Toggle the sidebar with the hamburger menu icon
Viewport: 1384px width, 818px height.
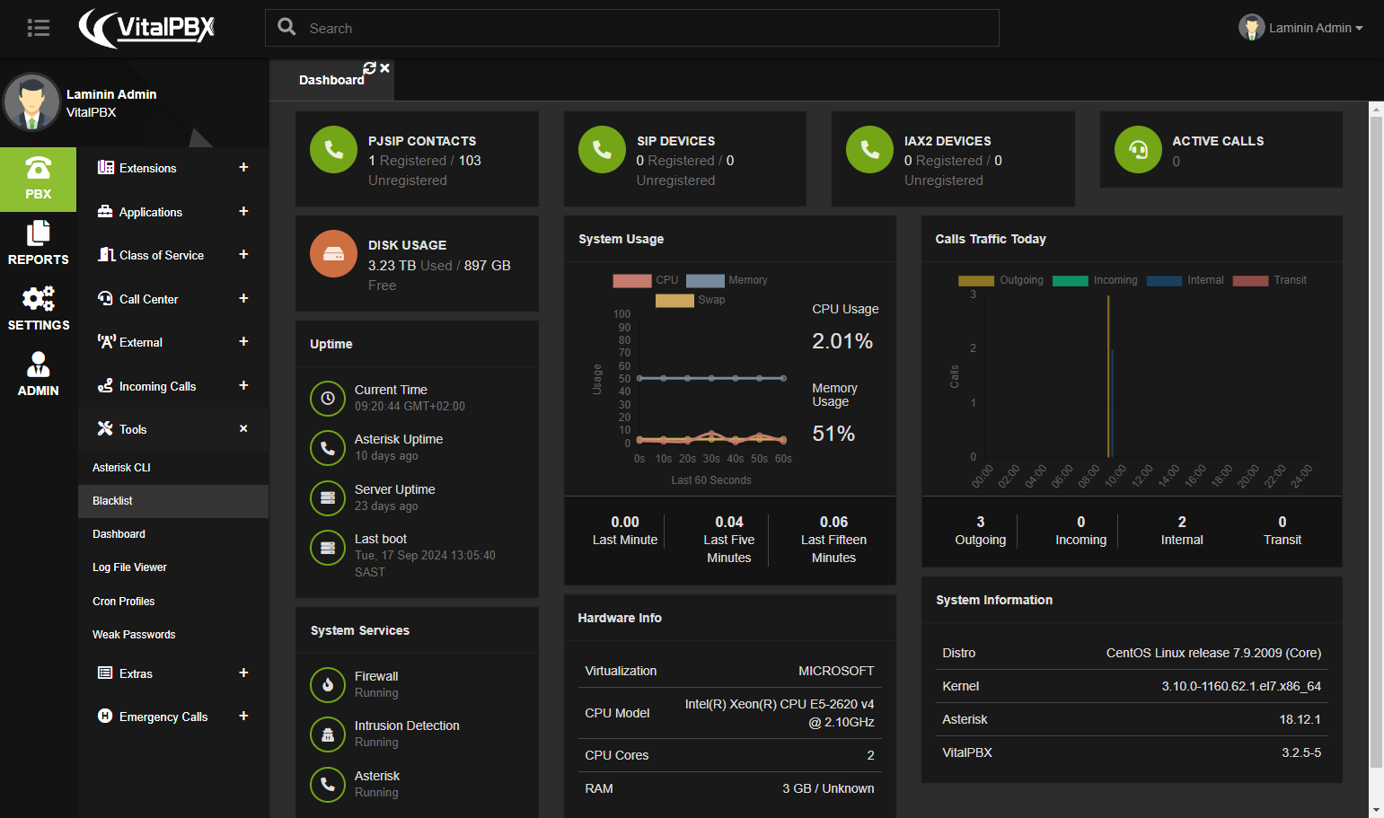point(39,28)
